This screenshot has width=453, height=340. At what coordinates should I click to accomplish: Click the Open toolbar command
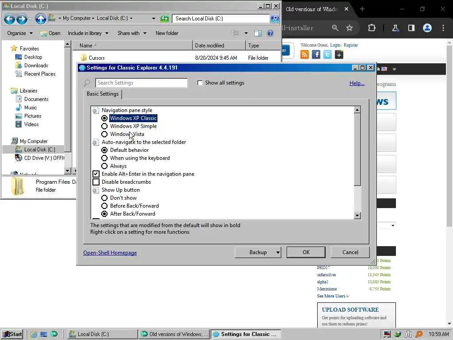tap(50, 33)
